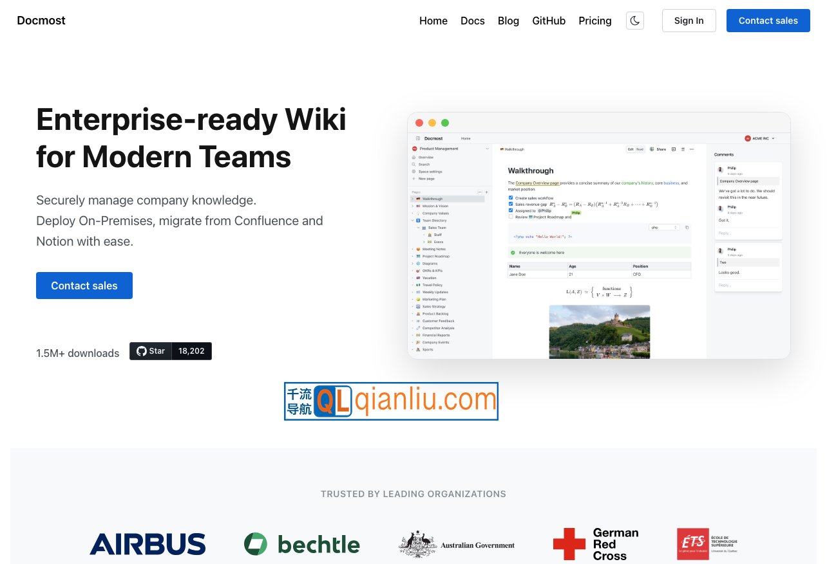Open the php language dropdown

(664, 228)
